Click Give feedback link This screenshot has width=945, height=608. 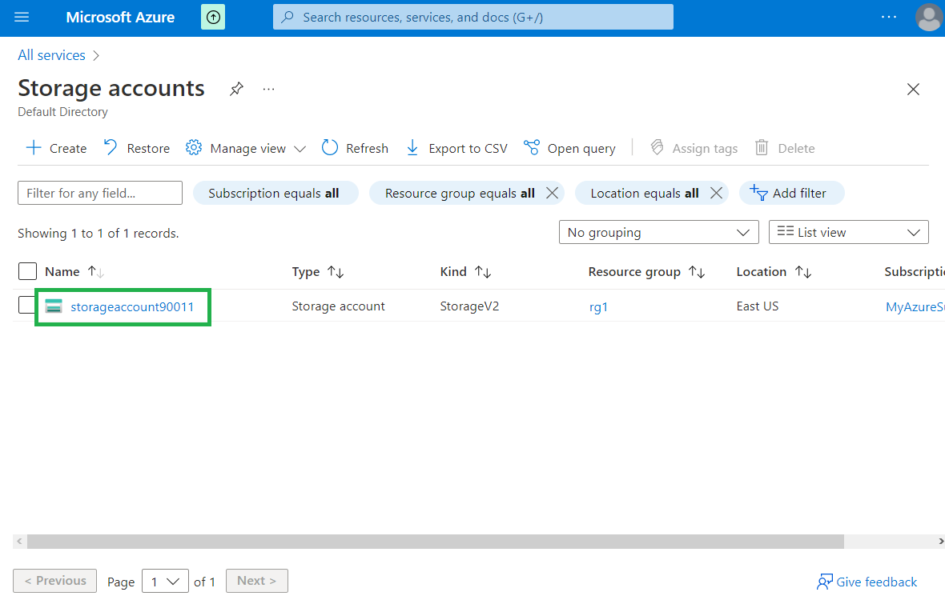click(867, 582)
